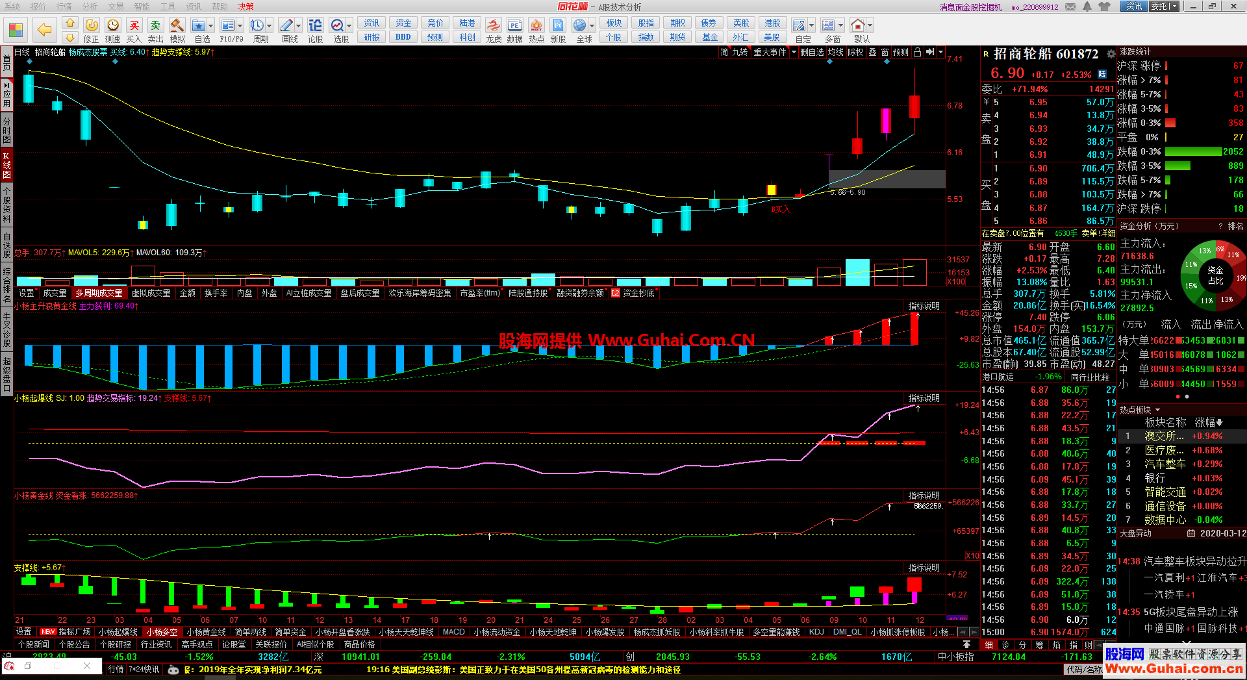This screenshot has height=680, width=1247.
Task: Click 指标说明 on the 小杨起爆线 panel
Action: (x=924, y=398)
